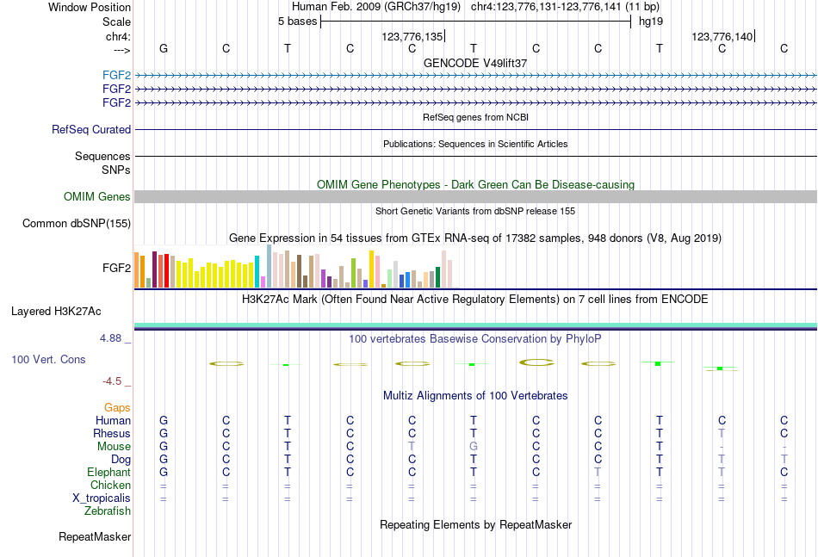Click the faded T in the Rhesus row

(x=722, y=433)
